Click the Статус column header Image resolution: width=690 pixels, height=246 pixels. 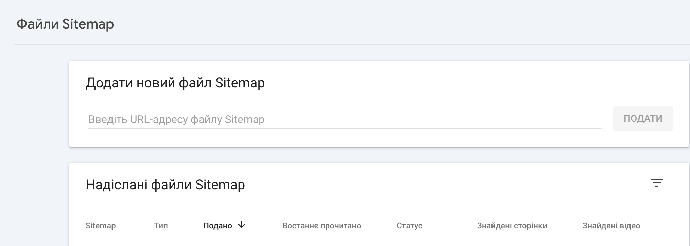tap(409, 226)
